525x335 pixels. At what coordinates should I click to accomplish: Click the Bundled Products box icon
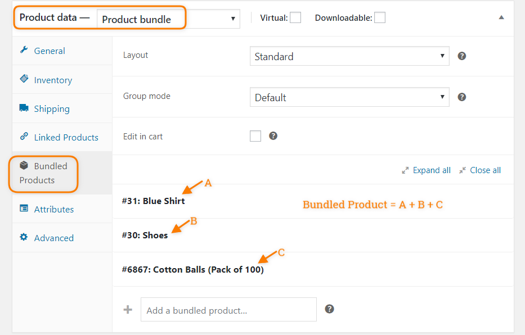[x=24, y=165]
